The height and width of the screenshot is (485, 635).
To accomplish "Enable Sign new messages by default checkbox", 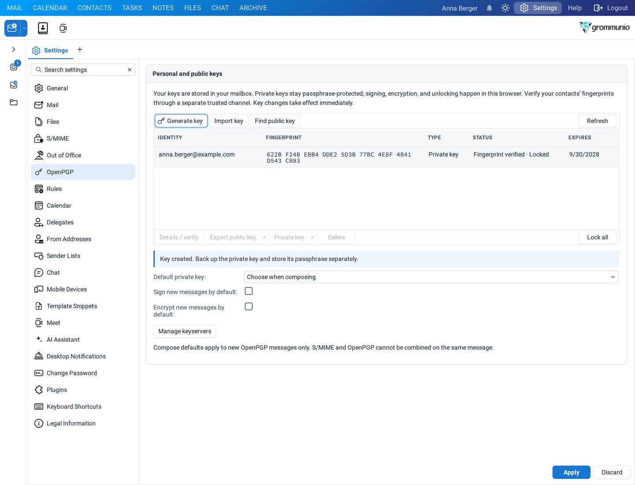I will click(249, 291).
